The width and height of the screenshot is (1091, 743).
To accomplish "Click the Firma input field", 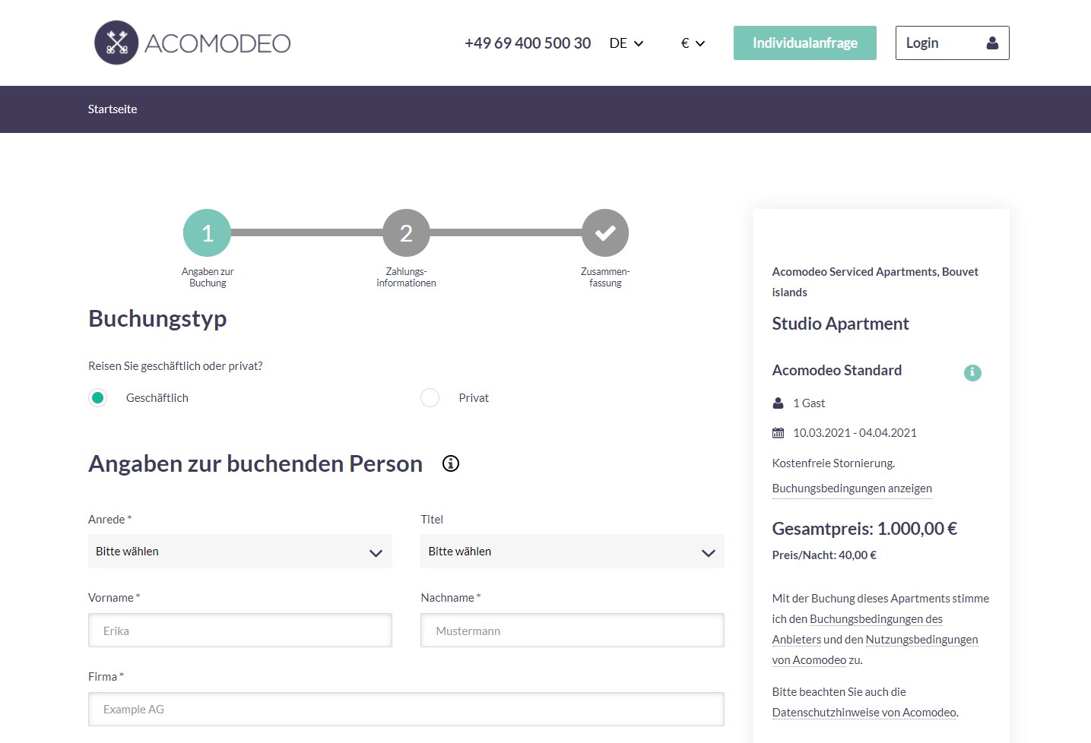I will coord(406,710).
